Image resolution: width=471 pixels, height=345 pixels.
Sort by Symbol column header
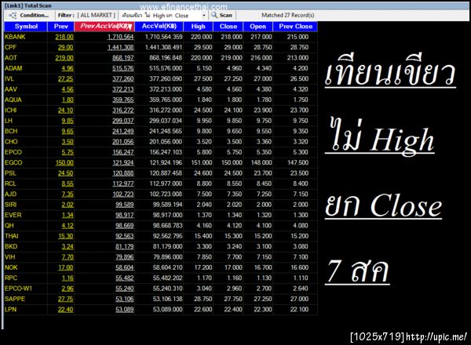coord(26,27)
